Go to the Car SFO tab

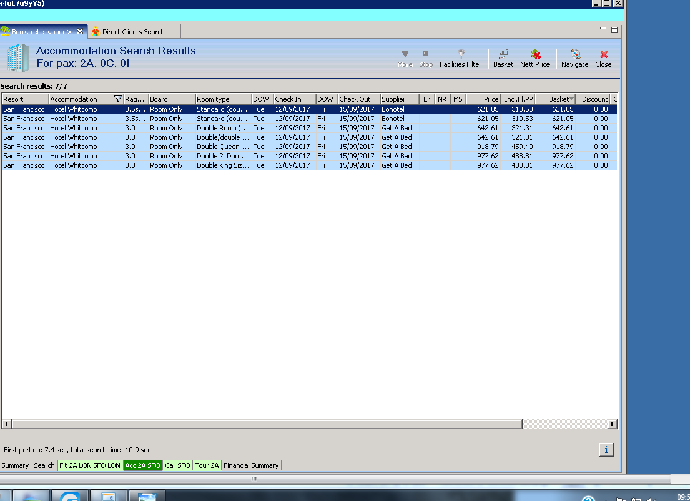(177, 465)
